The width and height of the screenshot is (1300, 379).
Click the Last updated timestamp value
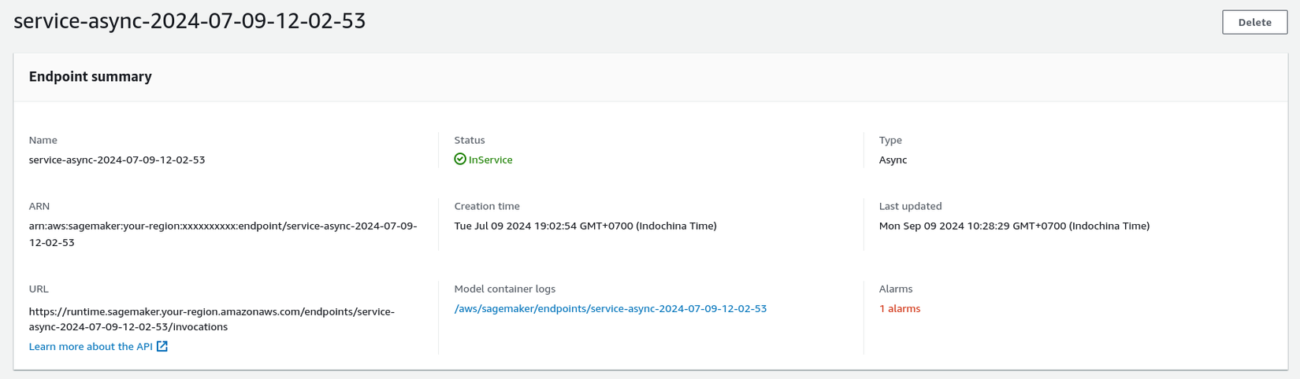click(1014, 226)
